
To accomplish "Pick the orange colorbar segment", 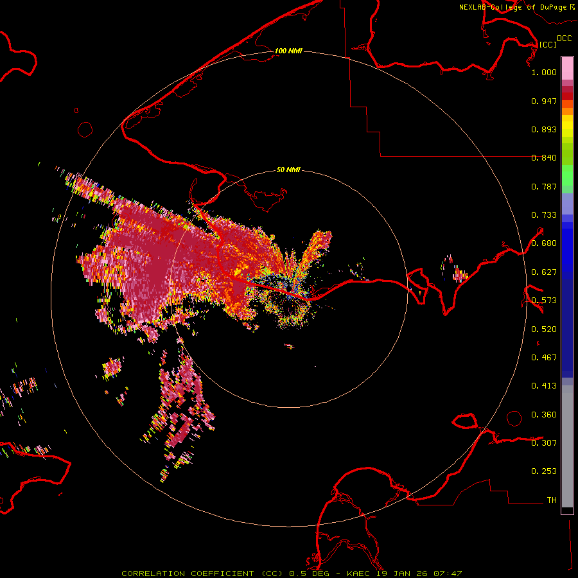I will click(x=567, y=111).
